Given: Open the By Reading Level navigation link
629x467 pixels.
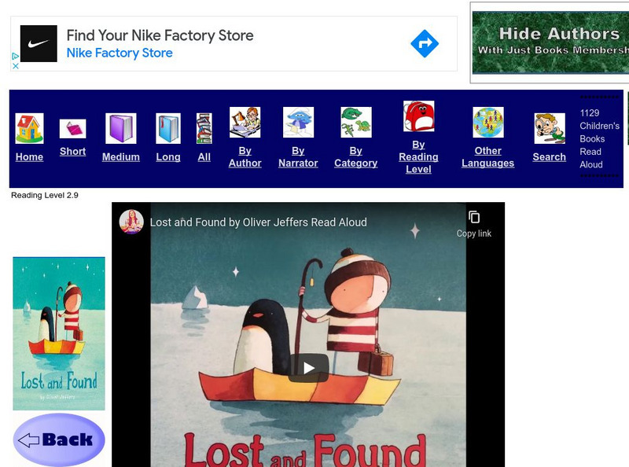Looking at the screenshot, I should tap(419, 157).
